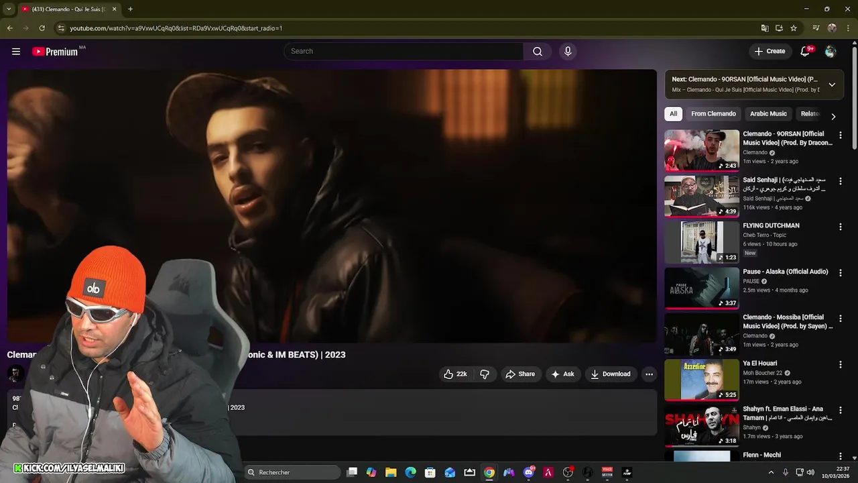Open Microsoft Edge from taskbar

pyautogui.click(x=410, y=472)
